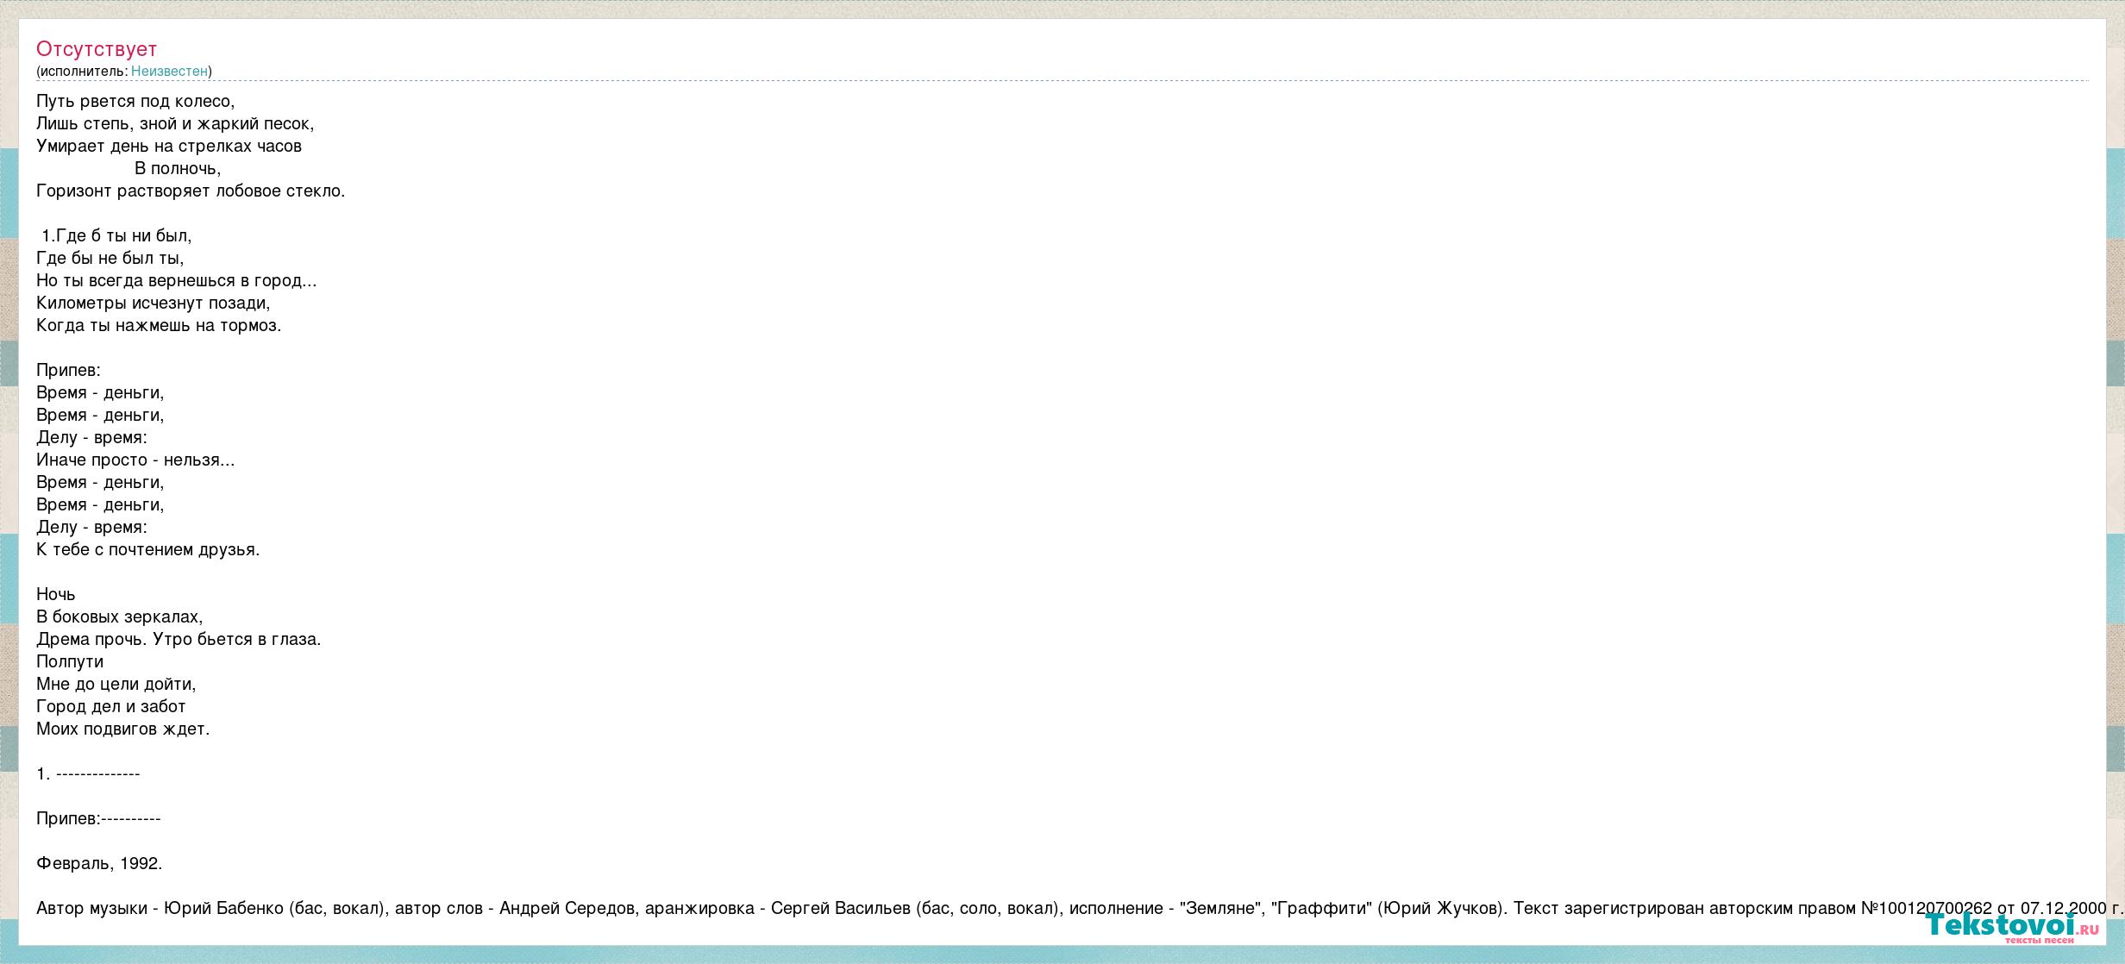Viewport: 2125px width, 964px height.
Task: Click the line 'Когда ты нажмешь на тормоз.'
Action: pyautogui.click(x=159, y=325)
